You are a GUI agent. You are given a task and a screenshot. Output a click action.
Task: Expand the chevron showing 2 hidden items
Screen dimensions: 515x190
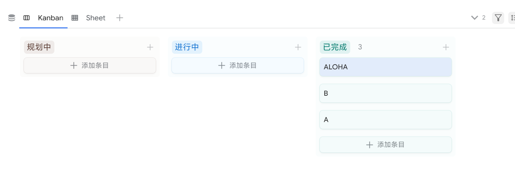pos(475,18)
